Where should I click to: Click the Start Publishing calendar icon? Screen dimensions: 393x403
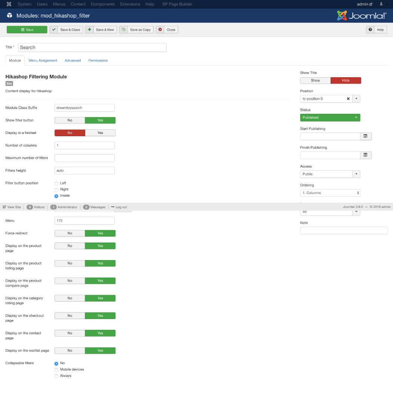point(365,136)
